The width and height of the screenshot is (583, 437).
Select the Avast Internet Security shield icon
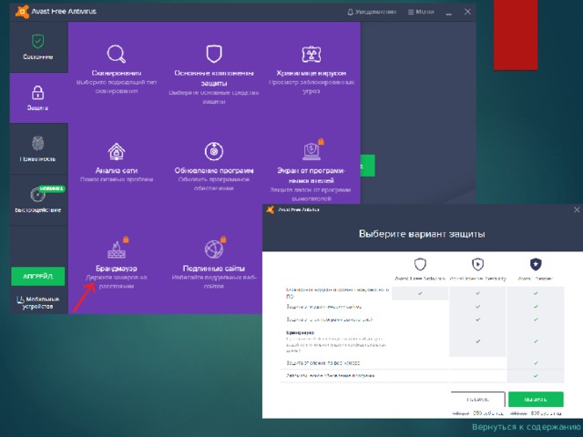477,264
